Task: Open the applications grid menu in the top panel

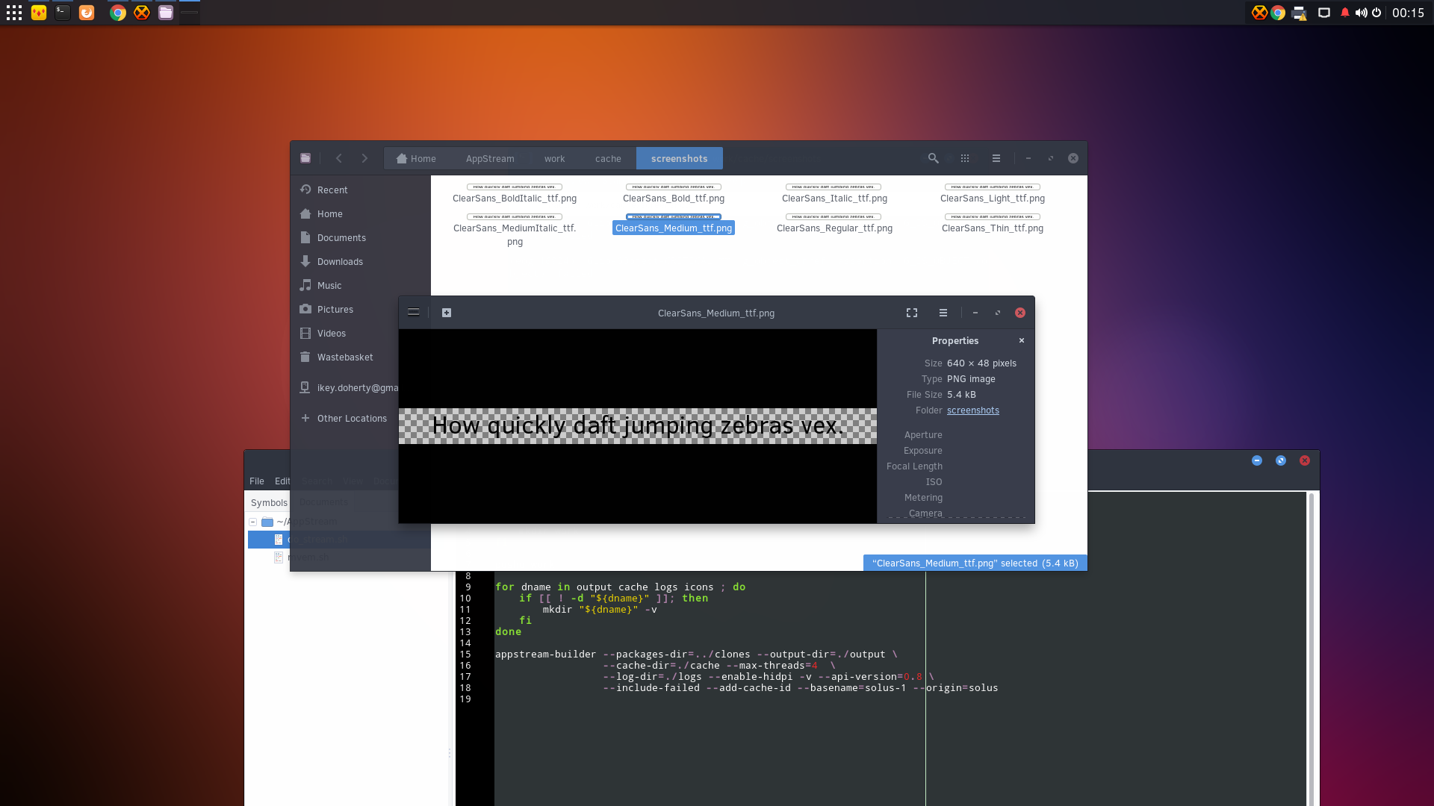Action: (x=14, y=13)
